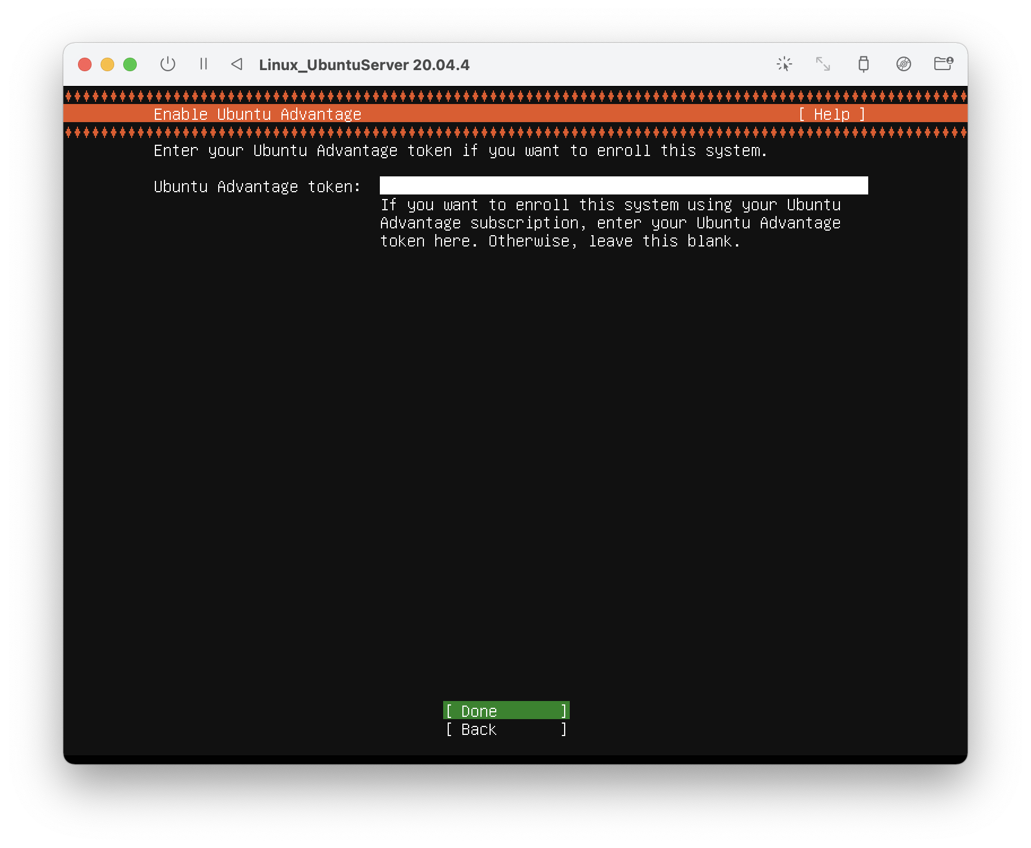The height and width of the screenshot is (848, 1031).
Task: Click the Enable Ubuntu Advantage heading
Action: point(257,114)
